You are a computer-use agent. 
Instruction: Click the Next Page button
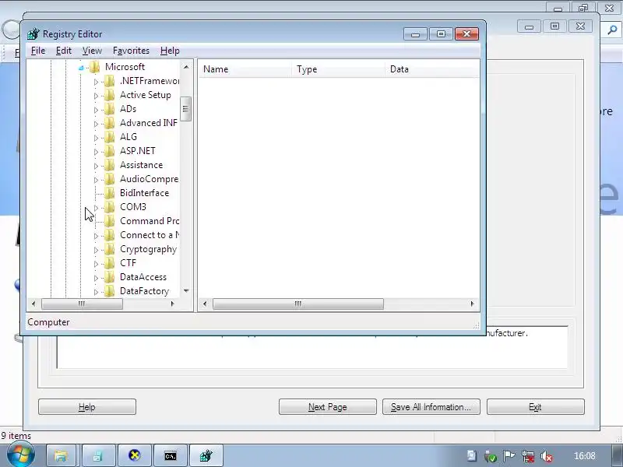click(327, 407)
